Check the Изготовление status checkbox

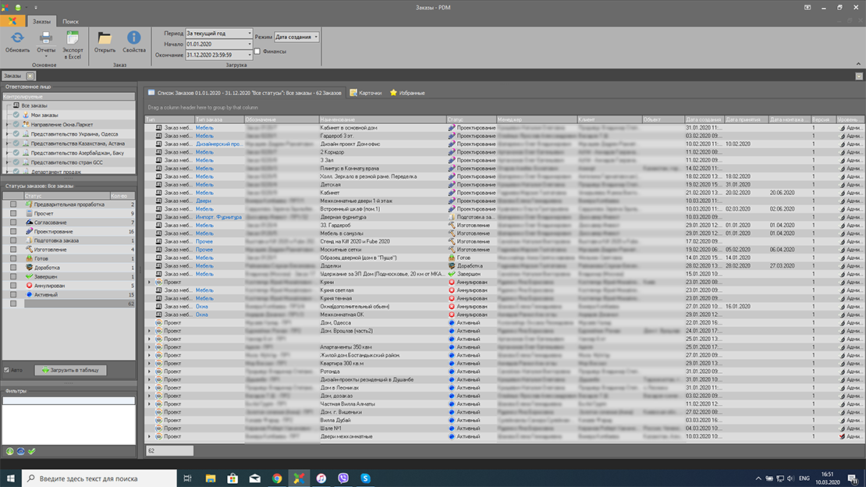point(13,249)
